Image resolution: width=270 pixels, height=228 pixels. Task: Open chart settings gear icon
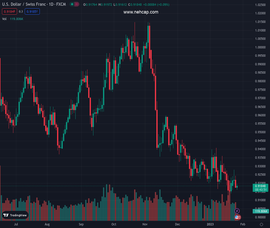262,225
